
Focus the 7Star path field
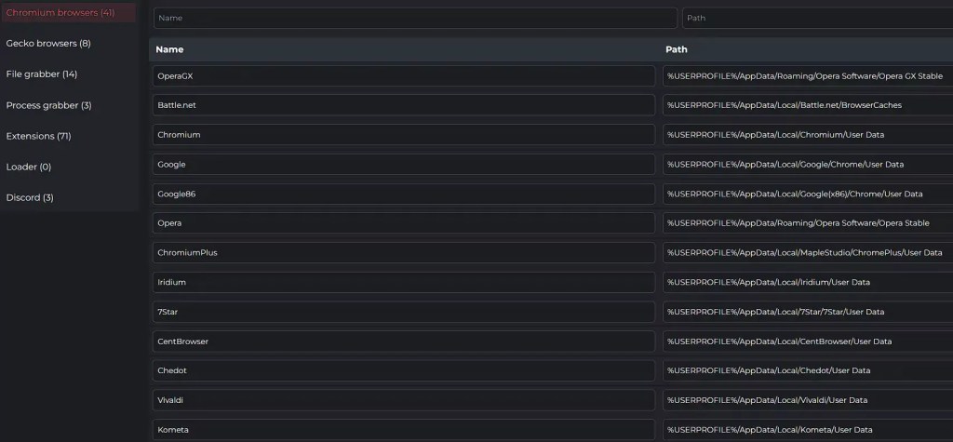[x=808, y=312]
